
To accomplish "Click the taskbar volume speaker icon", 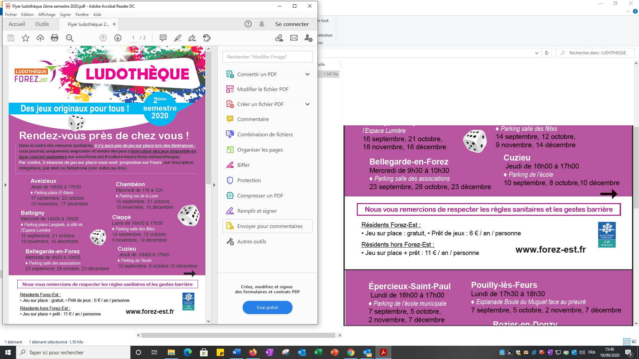I will [582, 352].
